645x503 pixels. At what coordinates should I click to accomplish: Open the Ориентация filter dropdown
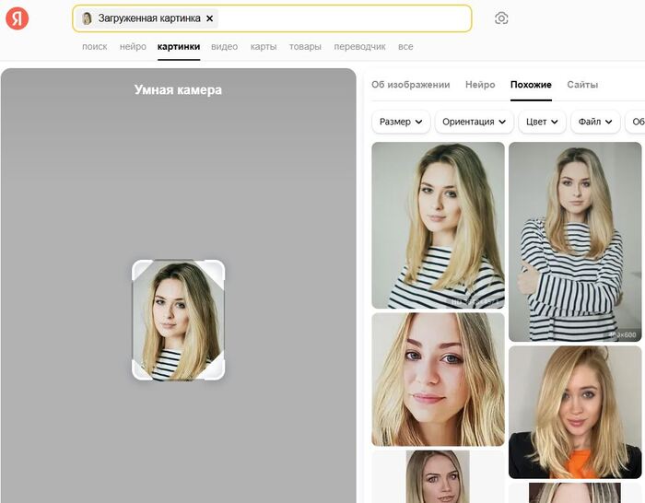click(474, 122)
